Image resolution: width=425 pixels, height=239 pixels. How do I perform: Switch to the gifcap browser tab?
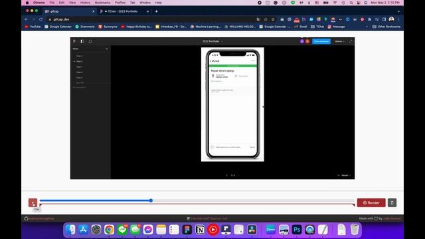click(70, 11)
